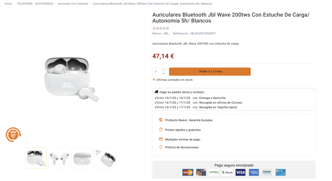
Task: Click the Visa payment icon
Action: (240, 172)
